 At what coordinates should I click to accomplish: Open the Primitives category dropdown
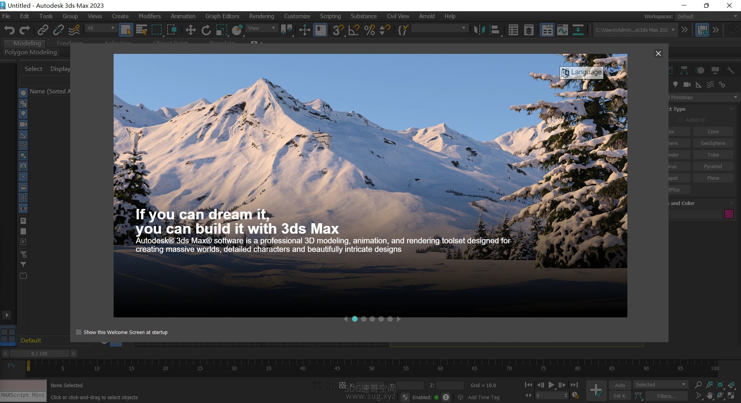(x=704, y=97)
